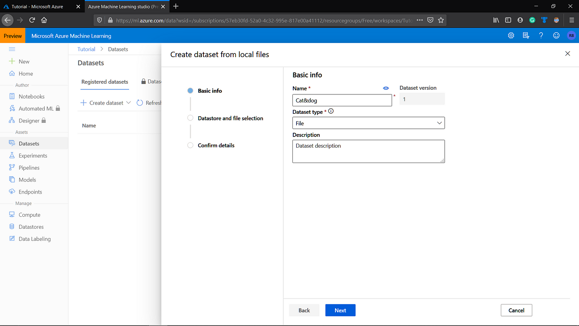The width and height of the screenshot is (579, 326).
Task: Open Datastores in the sidebar
Action: tap(31, 227)
